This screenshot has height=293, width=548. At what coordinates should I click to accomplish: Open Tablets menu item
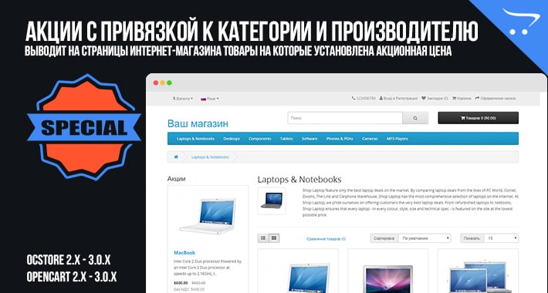286,139
